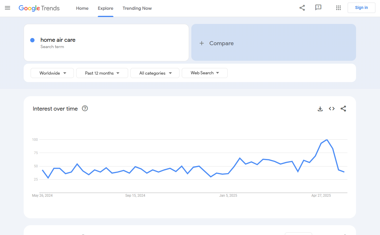This screenshot has height=235, width=380.
Task: Edit the home air care search term
Action: [x=58, y=40]
